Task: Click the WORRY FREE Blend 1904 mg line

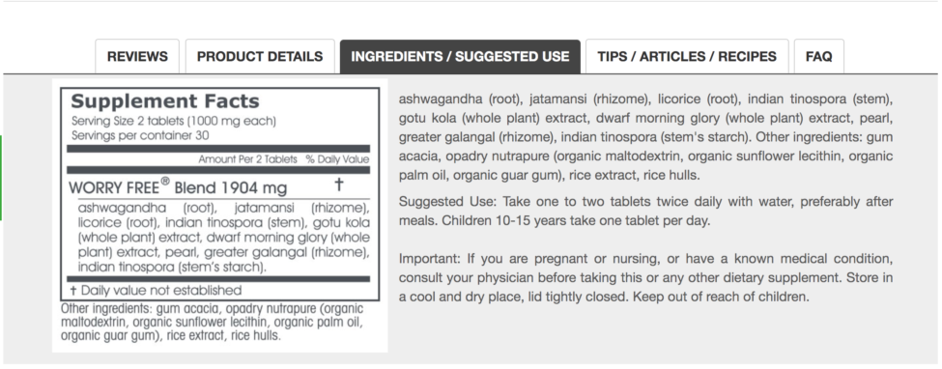Action: (178, 186)
